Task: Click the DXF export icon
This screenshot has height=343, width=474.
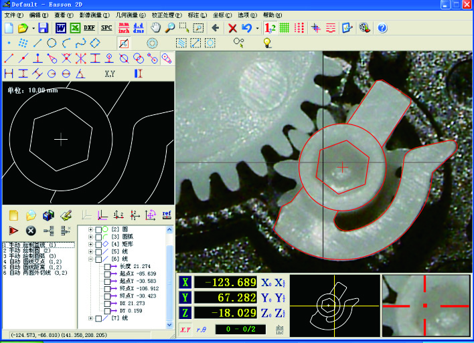Action: (x=90, y=28)
